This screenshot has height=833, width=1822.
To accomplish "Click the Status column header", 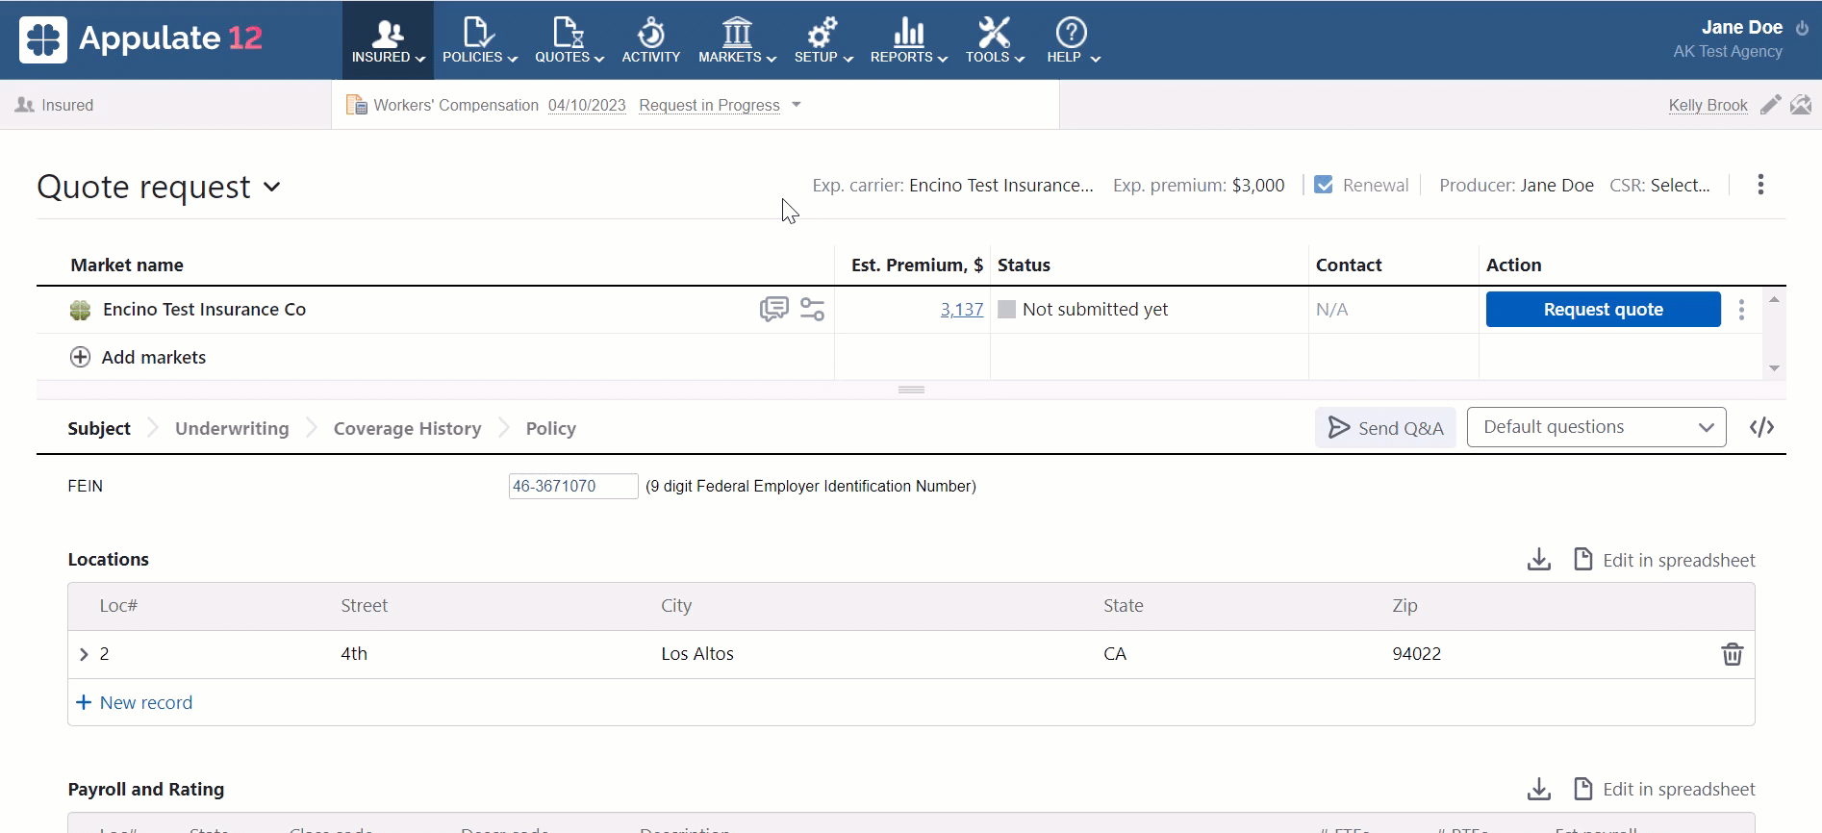I will (x=1024, y=265).
